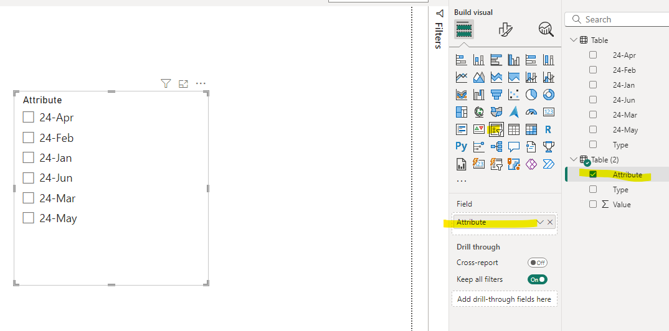
Task: Add a Treemap visual
Action: pyautogui.click(x=461, y=111)
